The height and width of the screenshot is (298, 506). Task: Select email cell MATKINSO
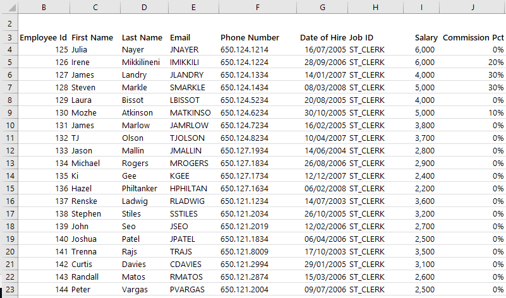click(194, 112)
